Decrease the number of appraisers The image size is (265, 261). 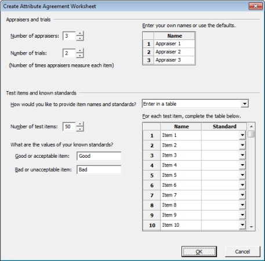(79, 38)
